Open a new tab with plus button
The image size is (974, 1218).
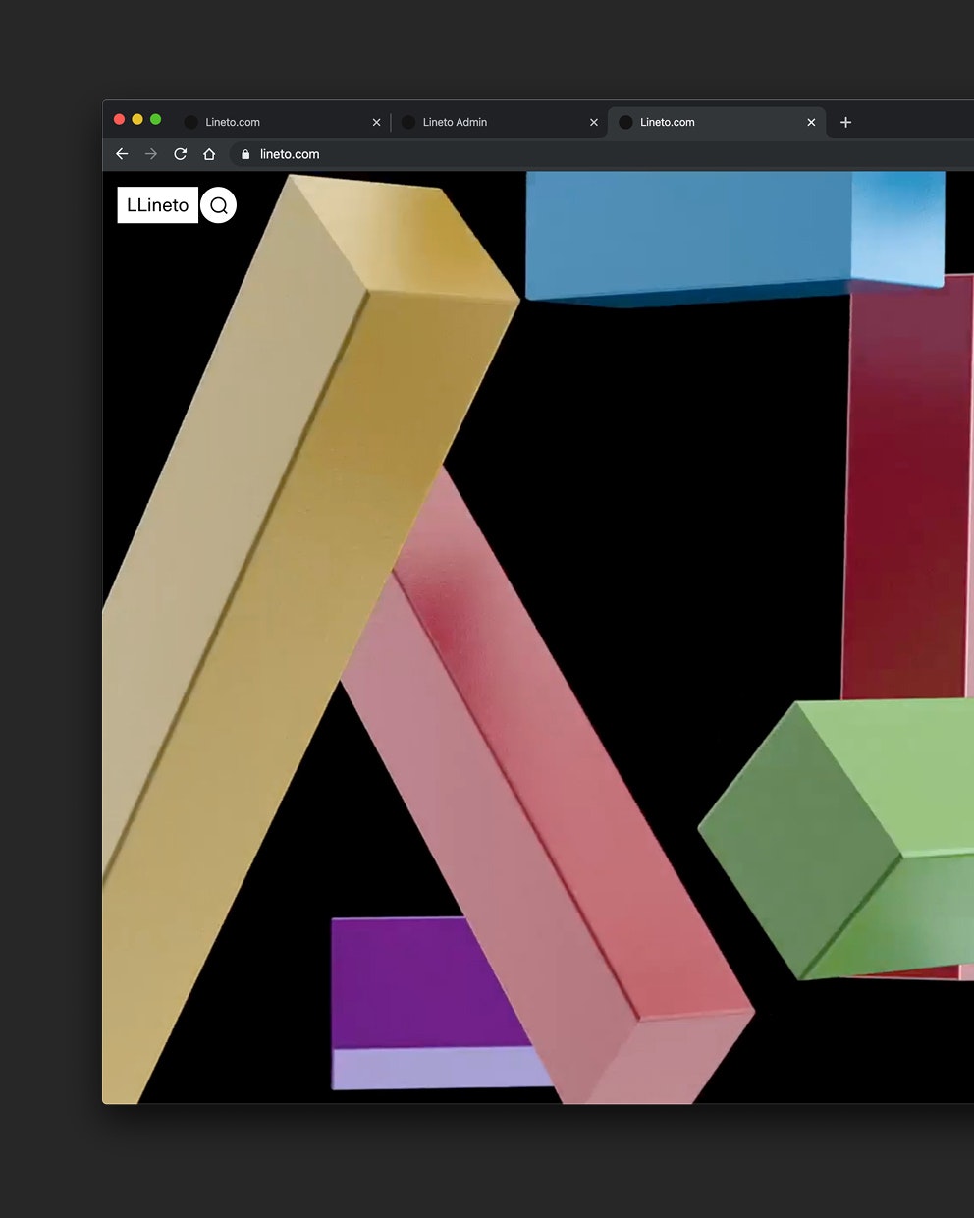click(845, 122)
